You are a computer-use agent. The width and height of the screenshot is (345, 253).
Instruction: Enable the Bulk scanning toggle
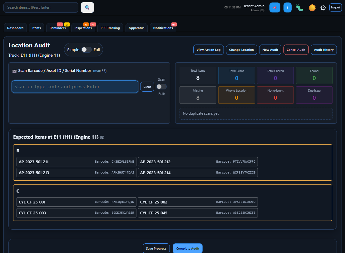click(x=161, y=87)
